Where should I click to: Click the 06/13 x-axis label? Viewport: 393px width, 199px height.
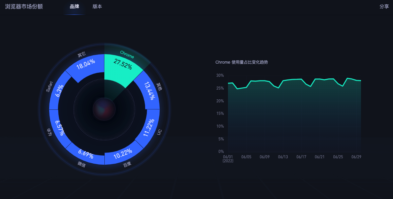pos(283,157)
